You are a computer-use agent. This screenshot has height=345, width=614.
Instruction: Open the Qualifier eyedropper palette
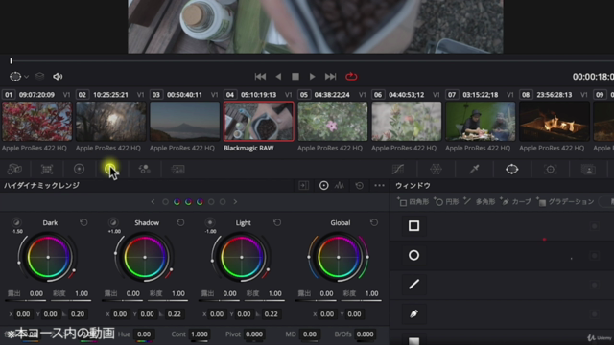pyautogui.click(x=474, y=169)
